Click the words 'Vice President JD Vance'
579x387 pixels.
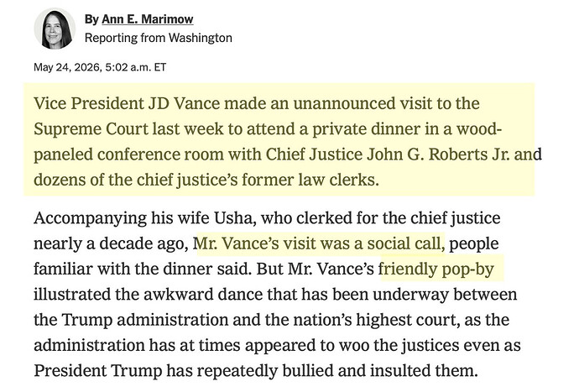point(127,103)
